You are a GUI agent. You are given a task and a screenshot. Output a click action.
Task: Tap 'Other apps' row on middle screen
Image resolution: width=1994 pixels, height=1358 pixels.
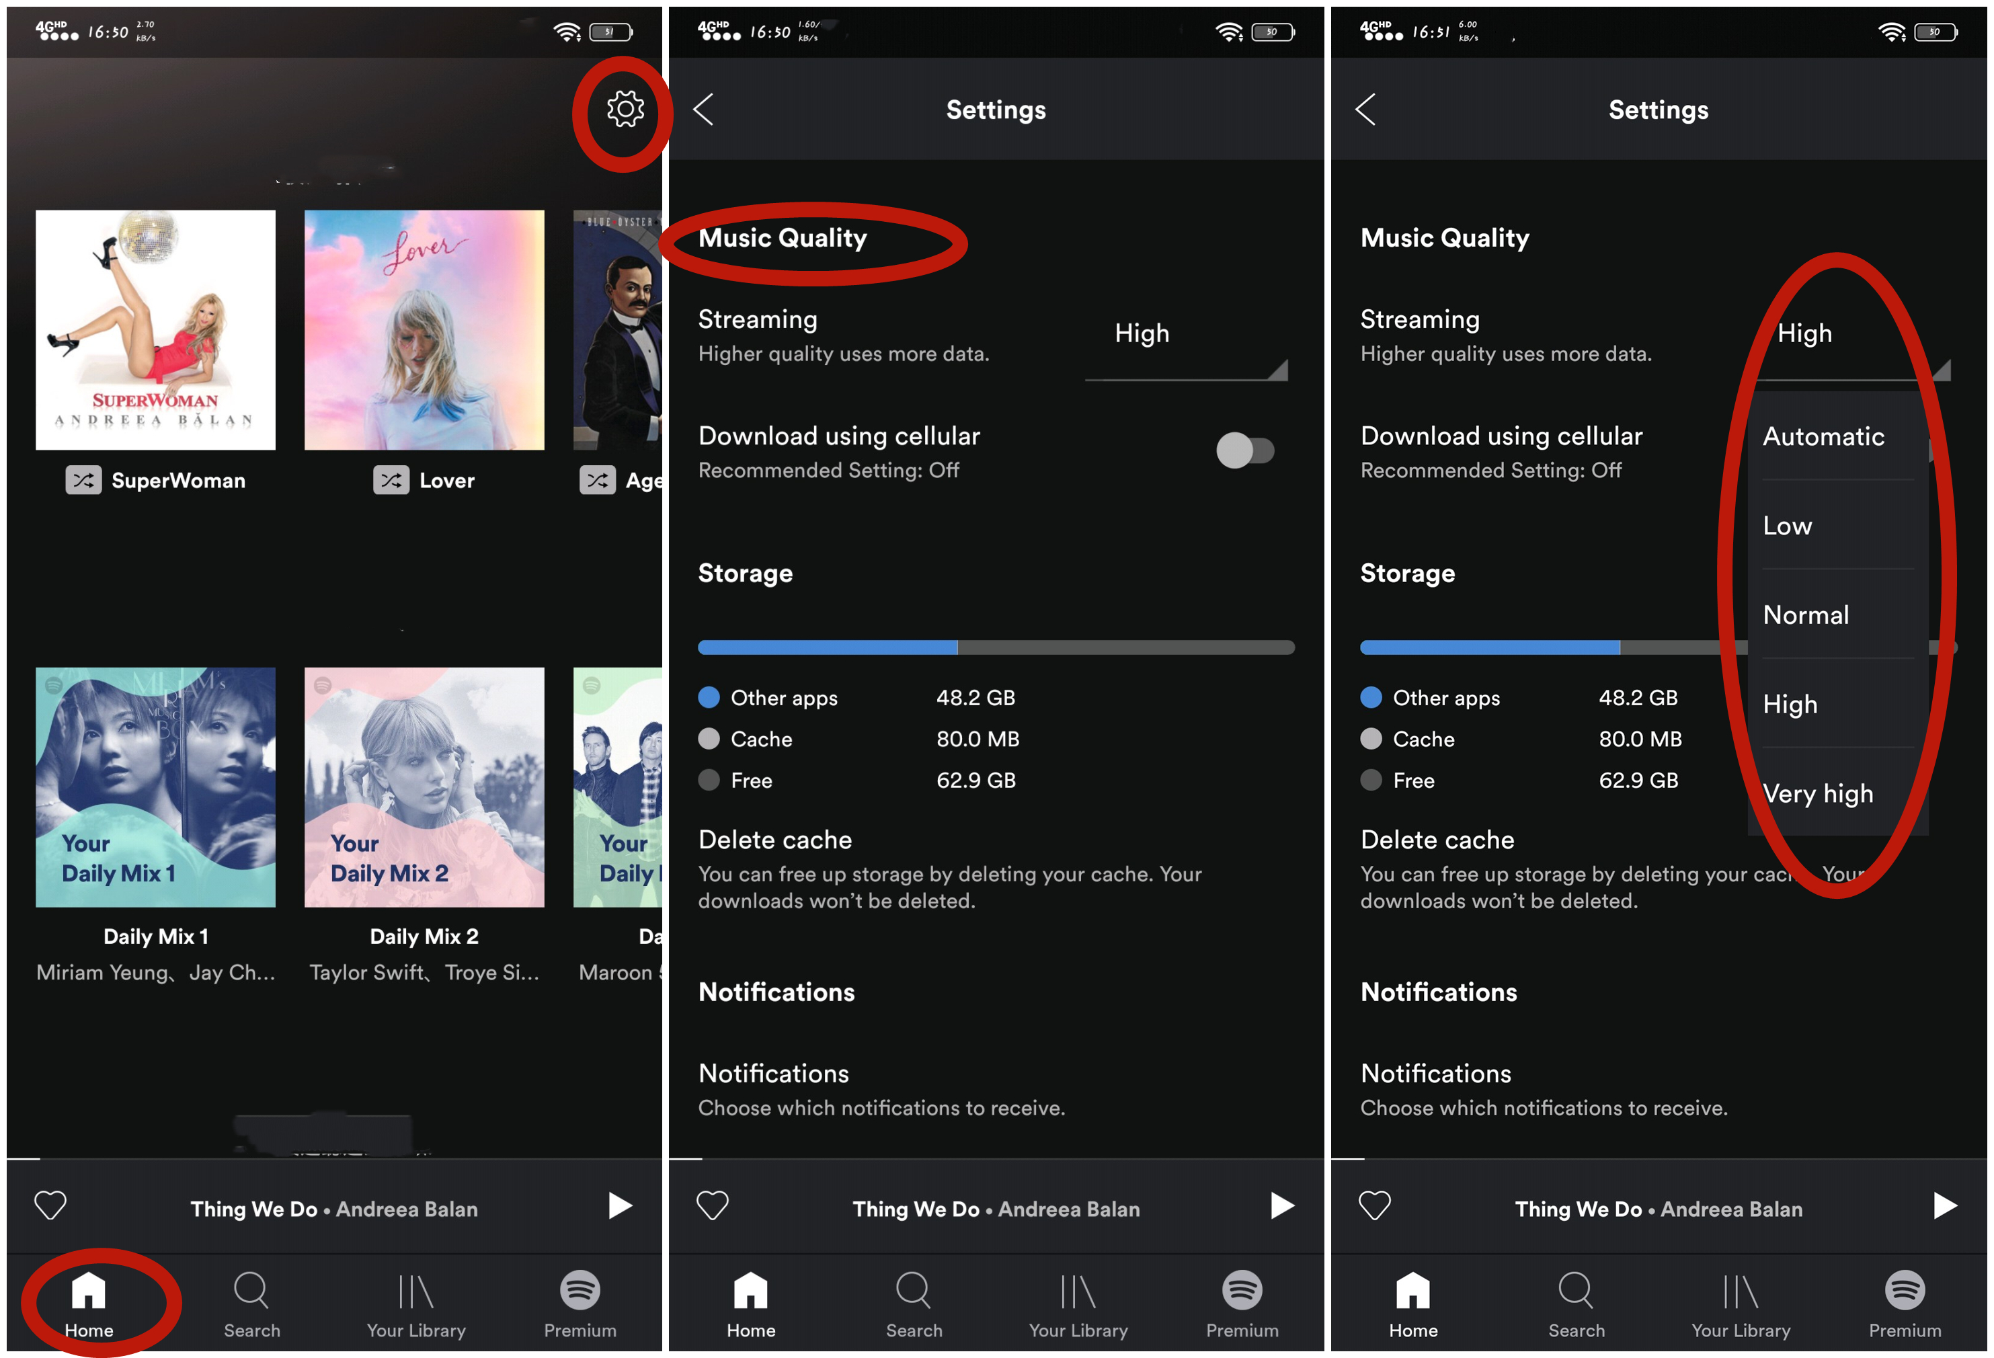(856, 697)
